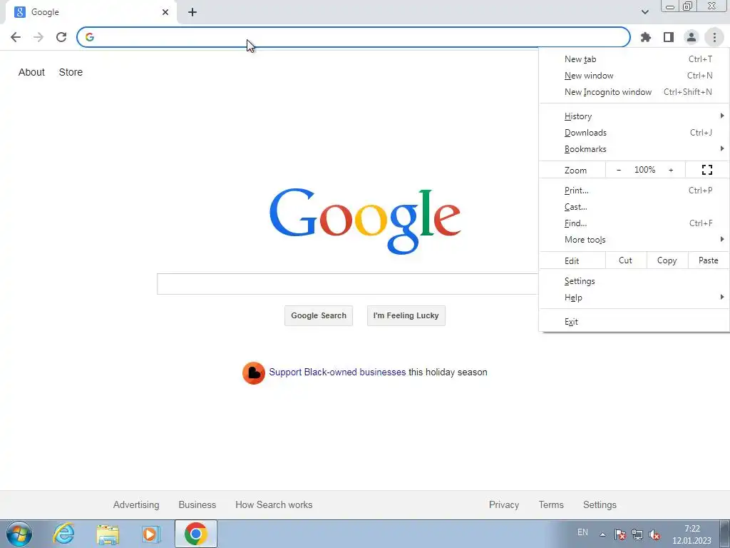Open the About link
This screenshot has width=730, height=548.
pos(31,72)
